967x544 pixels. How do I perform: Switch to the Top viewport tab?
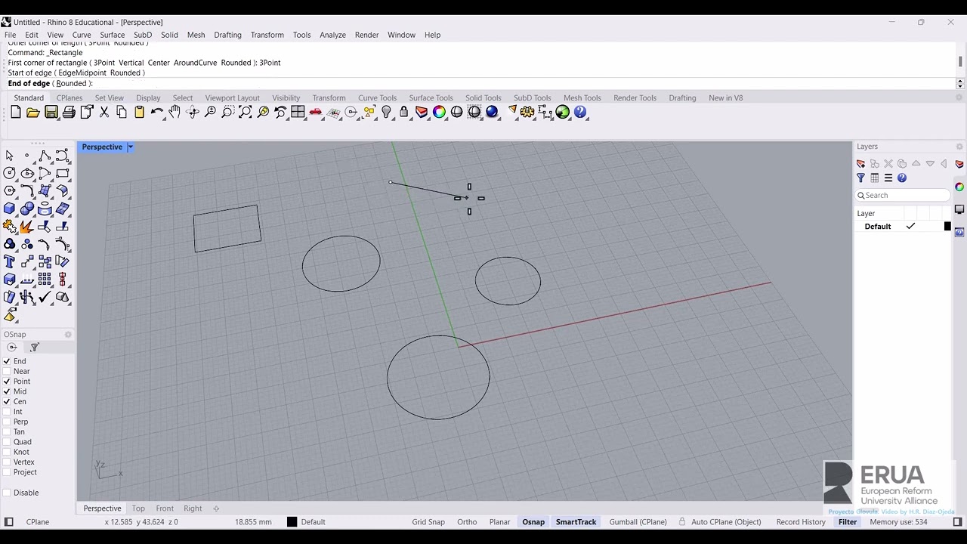tap(138, 508)
